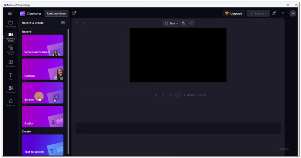
Task: Start a Screen and camera recording
Action: [43, 45]
